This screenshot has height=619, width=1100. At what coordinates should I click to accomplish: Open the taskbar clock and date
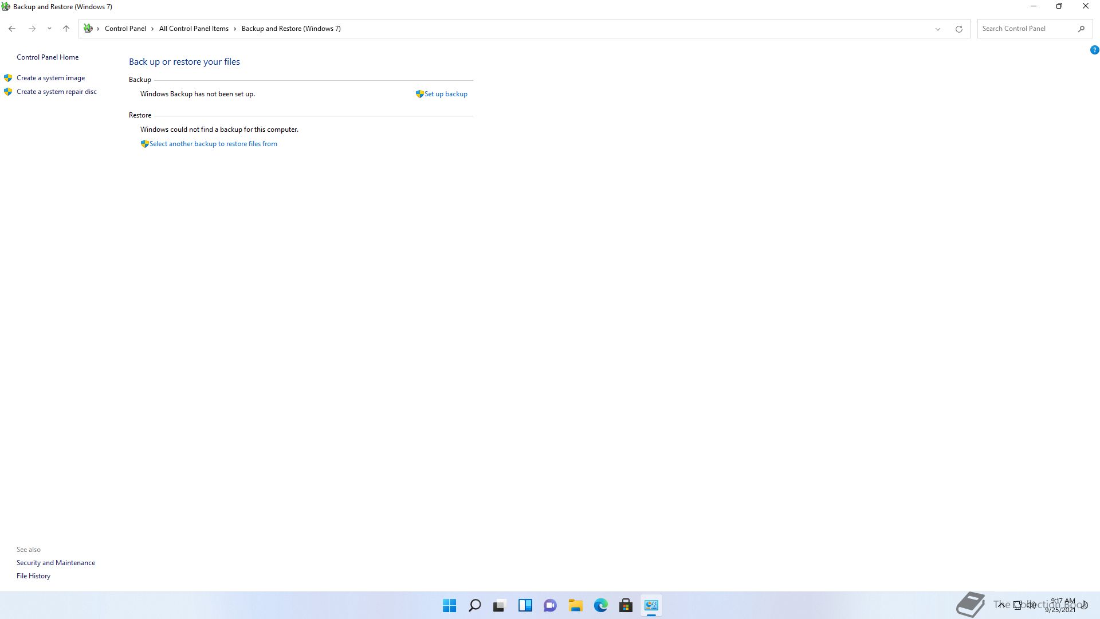coord(1061,605)
